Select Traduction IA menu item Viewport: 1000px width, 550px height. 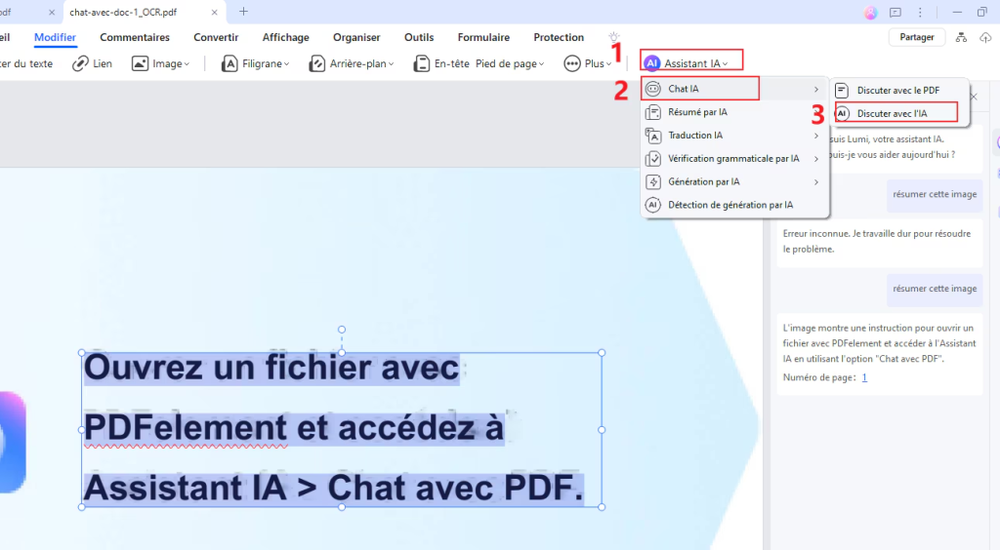[734, 136]
